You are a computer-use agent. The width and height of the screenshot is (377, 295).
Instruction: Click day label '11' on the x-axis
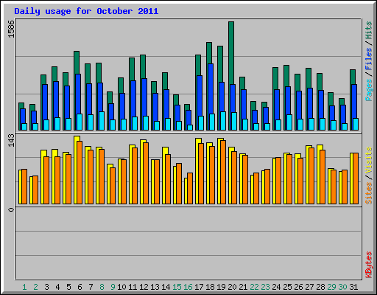pyautogui.click(x=133, y=287)
